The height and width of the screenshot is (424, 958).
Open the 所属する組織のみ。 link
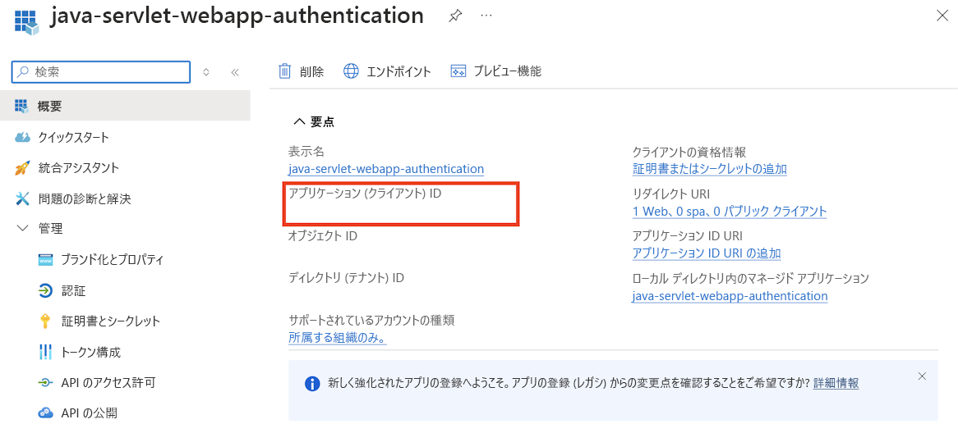(x=338, y=337)
